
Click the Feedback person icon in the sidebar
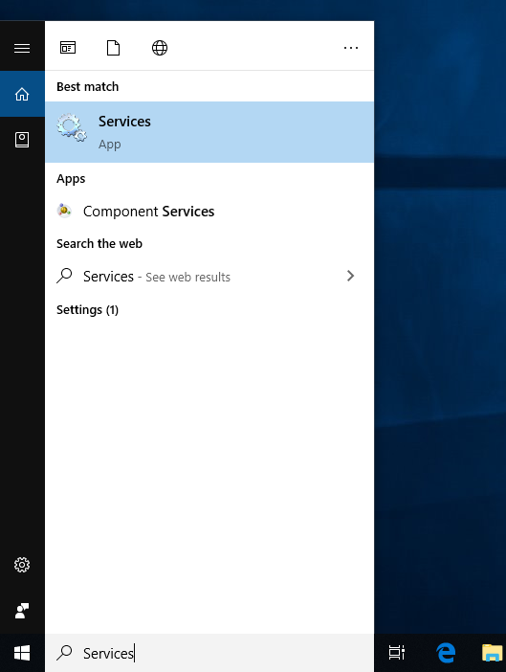tap(22, 611)
